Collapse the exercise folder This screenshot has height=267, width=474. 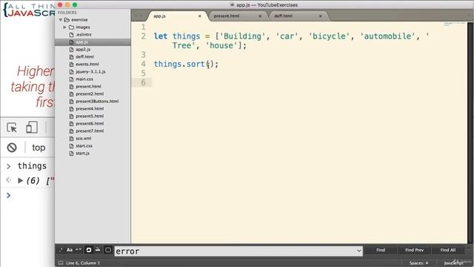click(61, 20)
